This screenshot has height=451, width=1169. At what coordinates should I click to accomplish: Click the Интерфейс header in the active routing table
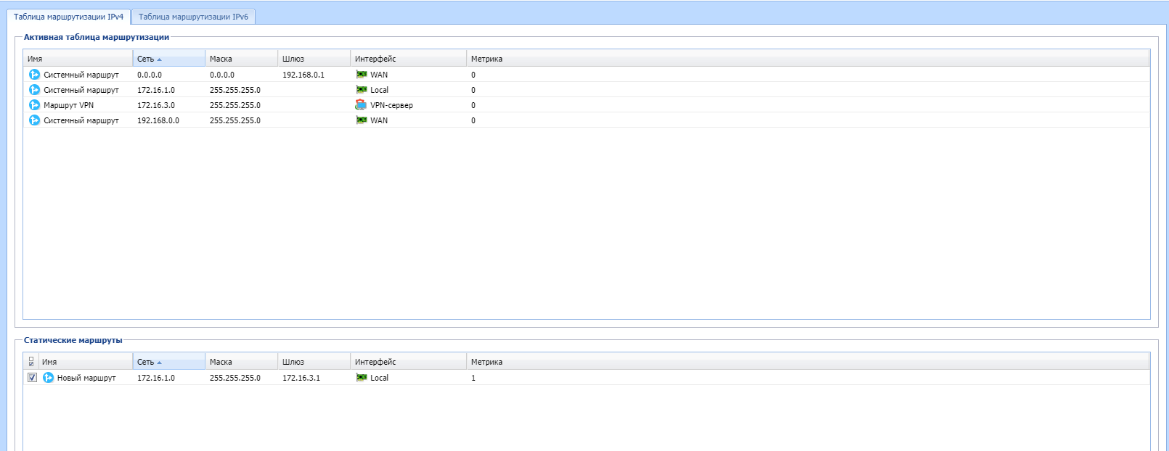pos(409,59)
